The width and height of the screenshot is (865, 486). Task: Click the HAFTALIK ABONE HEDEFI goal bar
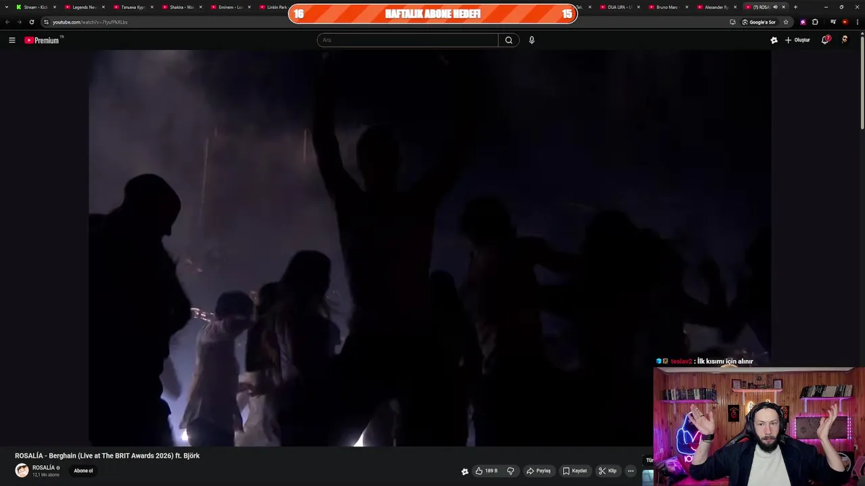(432, 13)
